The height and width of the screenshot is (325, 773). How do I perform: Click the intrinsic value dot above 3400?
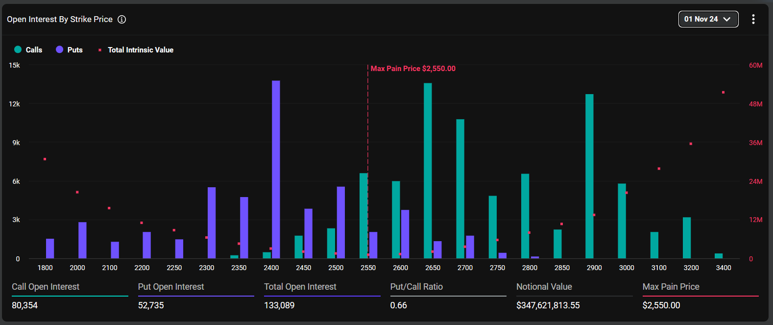click(x=723, y=92)
